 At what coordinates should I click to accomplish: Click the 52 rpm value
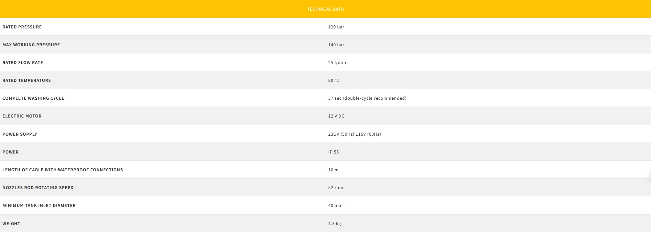[x=335, y=188]
